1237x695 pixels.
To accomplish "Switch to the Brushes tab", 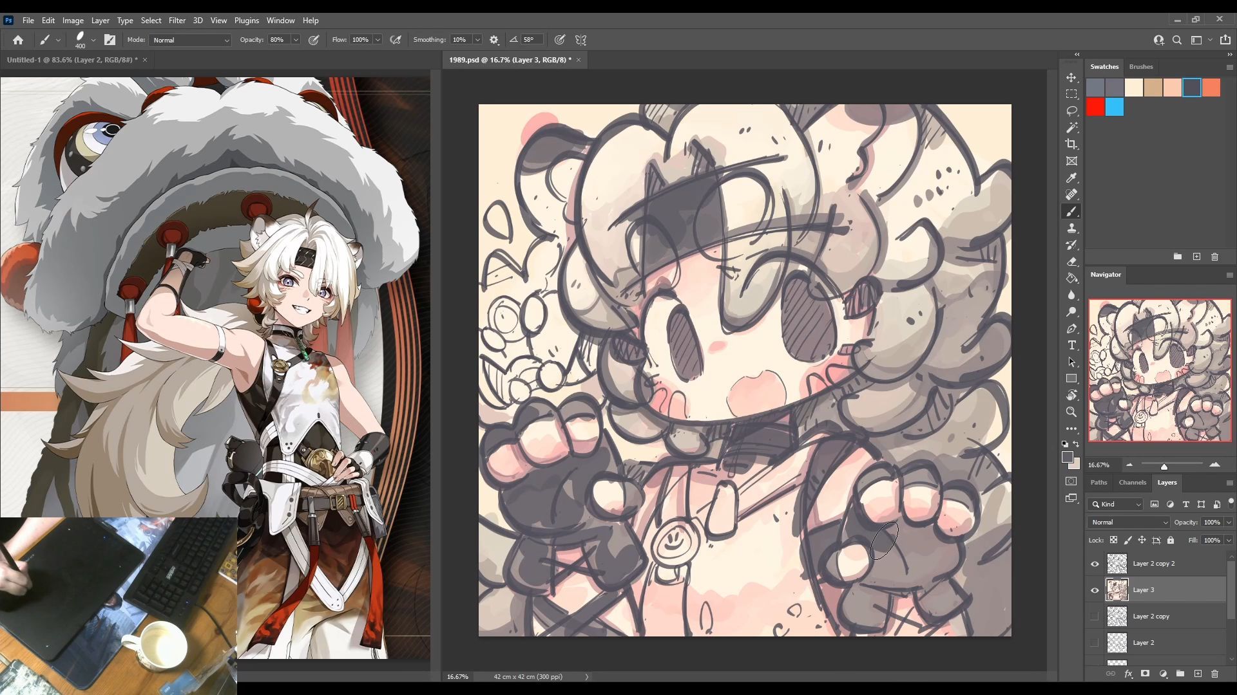I will click(x=1140, y=67).
